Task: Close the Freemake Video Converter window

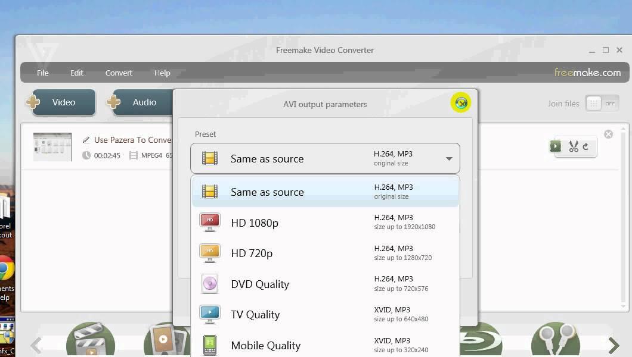Action: pos(619,50)
